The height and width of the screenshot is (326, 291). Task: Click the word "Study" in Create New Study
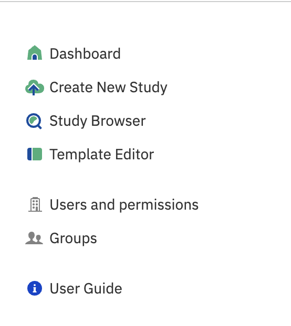pyautogui.click(x=148, y=88)
